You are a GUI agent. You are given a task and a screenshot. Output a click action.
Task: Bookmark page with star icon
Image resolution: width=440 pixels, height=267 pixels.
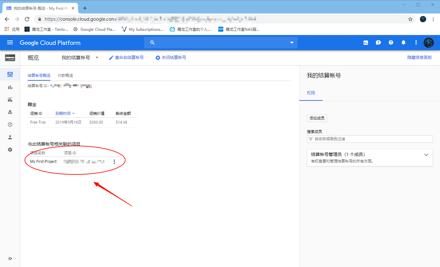[410, 19]
